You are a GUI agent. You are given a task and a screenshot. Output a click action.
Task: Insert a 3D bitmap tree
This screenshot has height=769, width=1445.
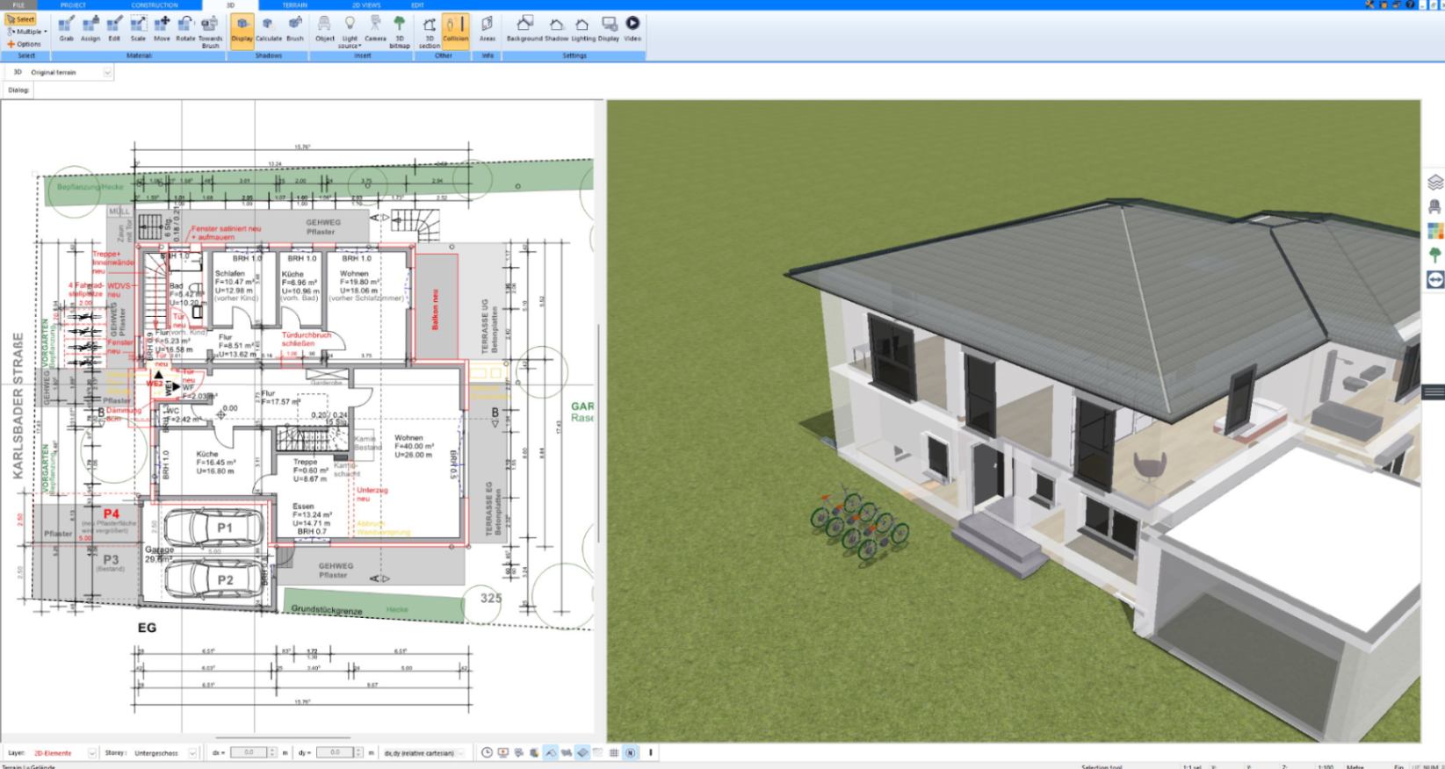(x=400, y=32)
